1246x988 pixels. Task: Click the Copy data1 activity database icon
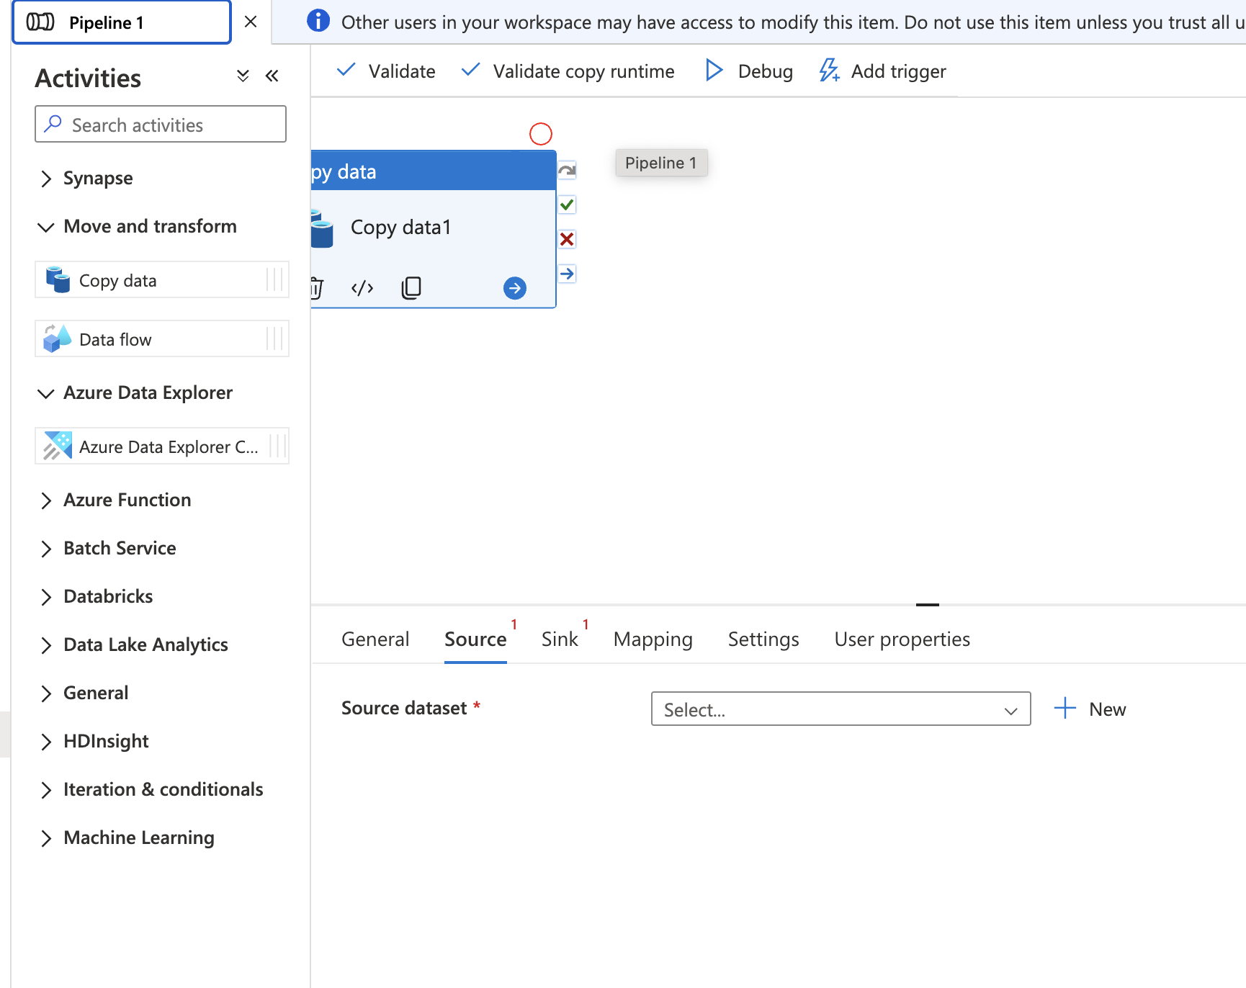pos(322,229)
